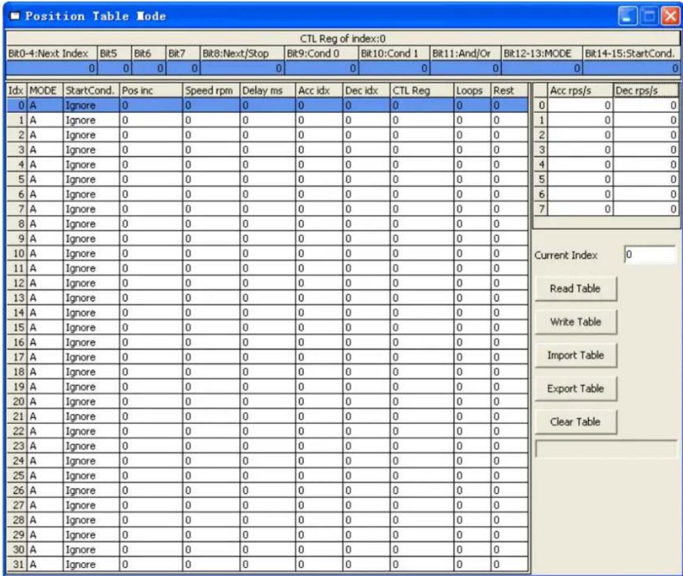Click the Speed rpm column header
Image resolution: width=683 pixels, height=576 pixels.
tap(211, 91)
